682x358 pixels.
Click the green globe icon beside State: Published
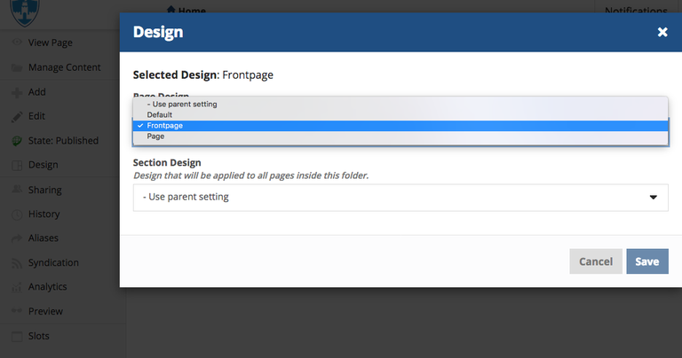click(x=17, y=141)
